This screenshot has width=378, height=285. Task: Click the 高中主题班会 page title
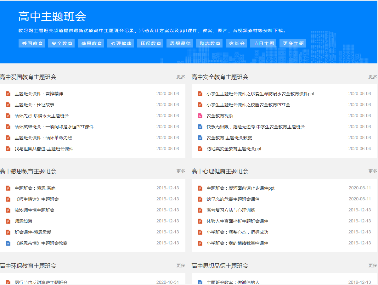[52, 17]
